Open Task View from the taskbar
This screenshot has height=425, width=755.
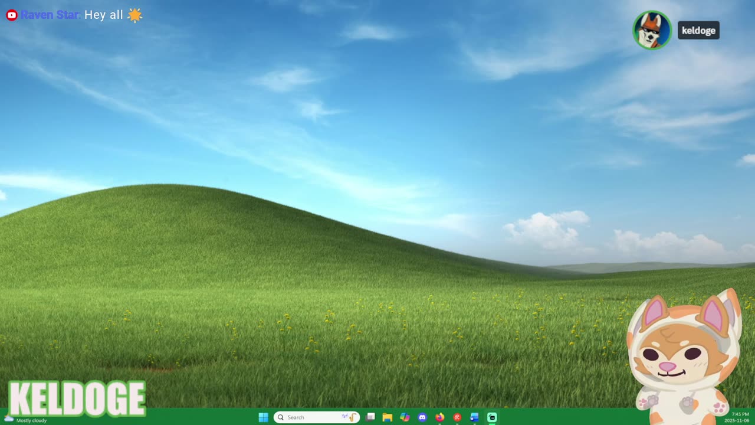[370, 417]
